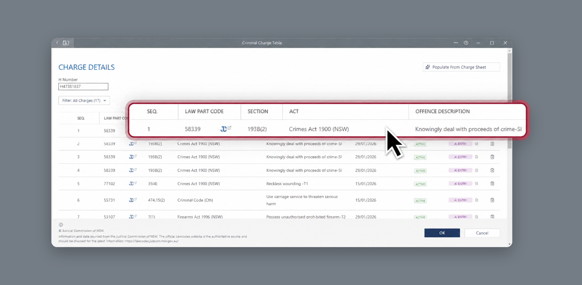582x285 pixels.
Task: Open the lawcodes.judcom.nsw.gov.au link
Action: (151, 241)
